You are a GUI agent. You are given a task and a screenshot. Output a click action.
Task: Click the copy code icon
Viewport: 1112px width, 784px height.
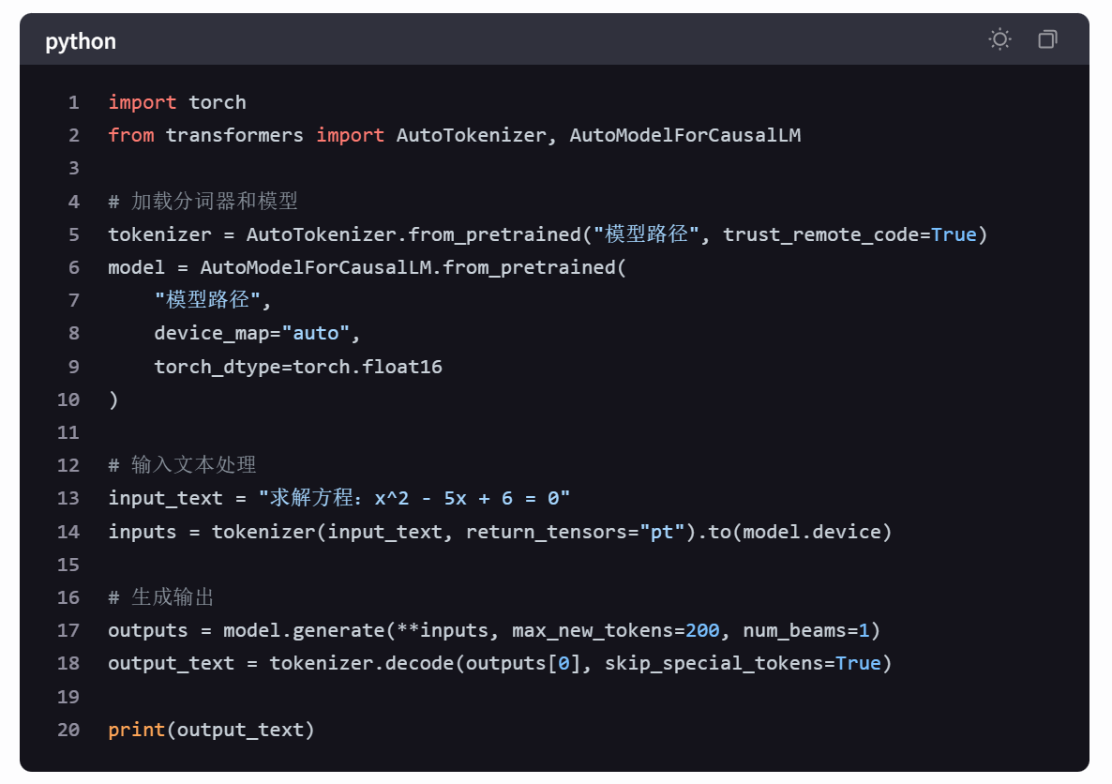(1047, 39)
